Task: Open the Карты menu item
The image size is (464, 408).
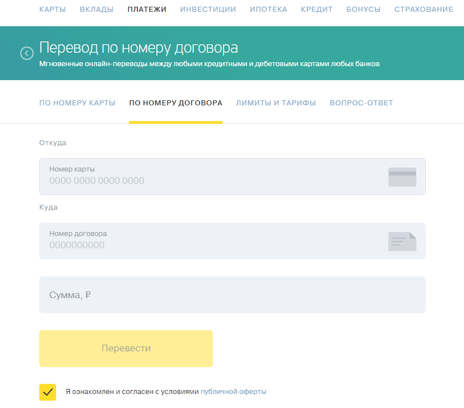Action: (53, 10)
